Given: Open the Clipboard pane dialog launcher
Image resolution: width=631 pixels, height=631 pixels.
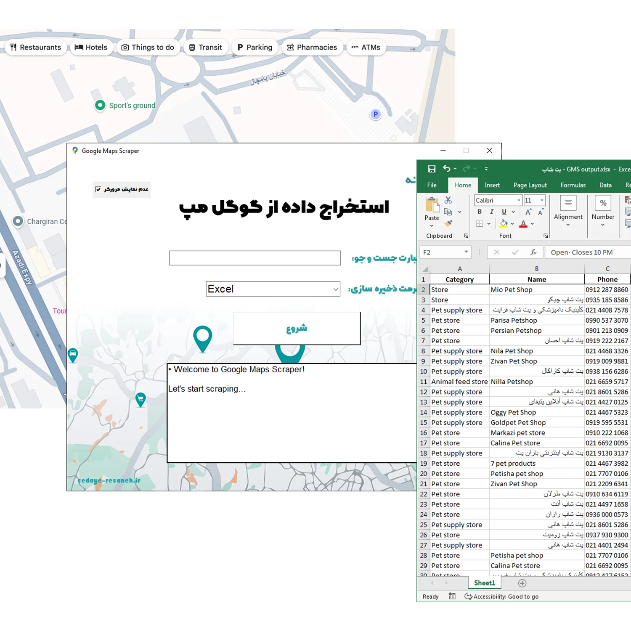Looking at the screenshot, I should pos(466,236).
